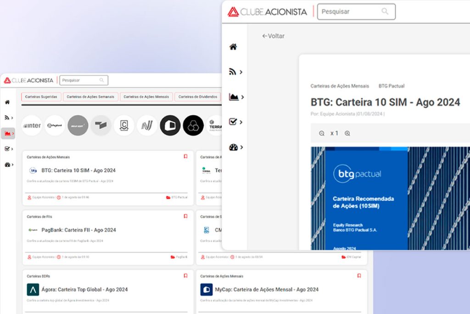Screen dimensions: 470x314
Task: Select the black circle logo with hexagons
Action: point(193,126)
